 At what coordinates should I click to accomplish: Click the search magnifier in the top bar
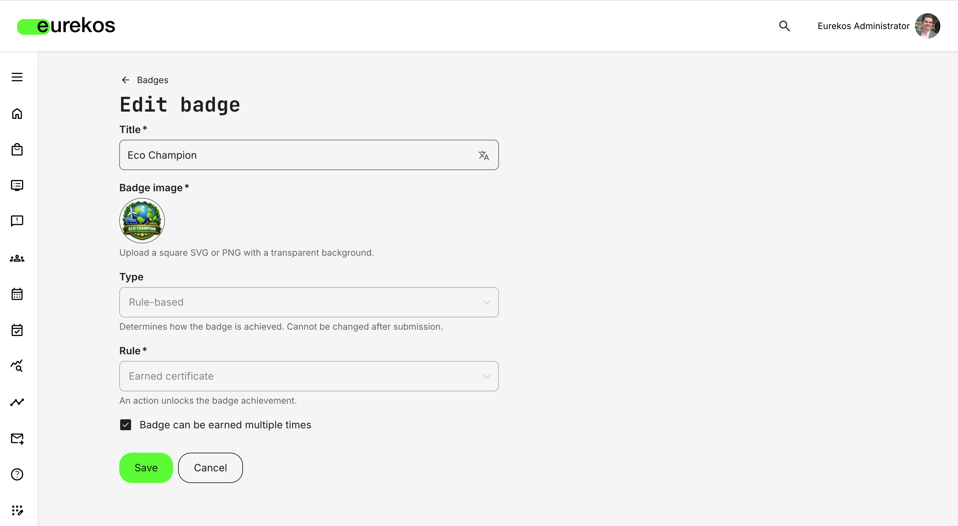click(784, 26)
